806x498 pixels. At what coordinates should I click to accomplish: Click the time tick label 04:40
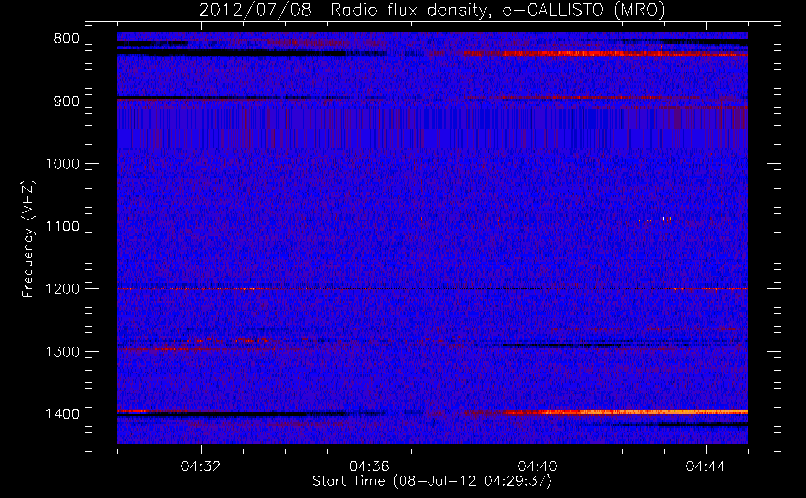[538, 466]
